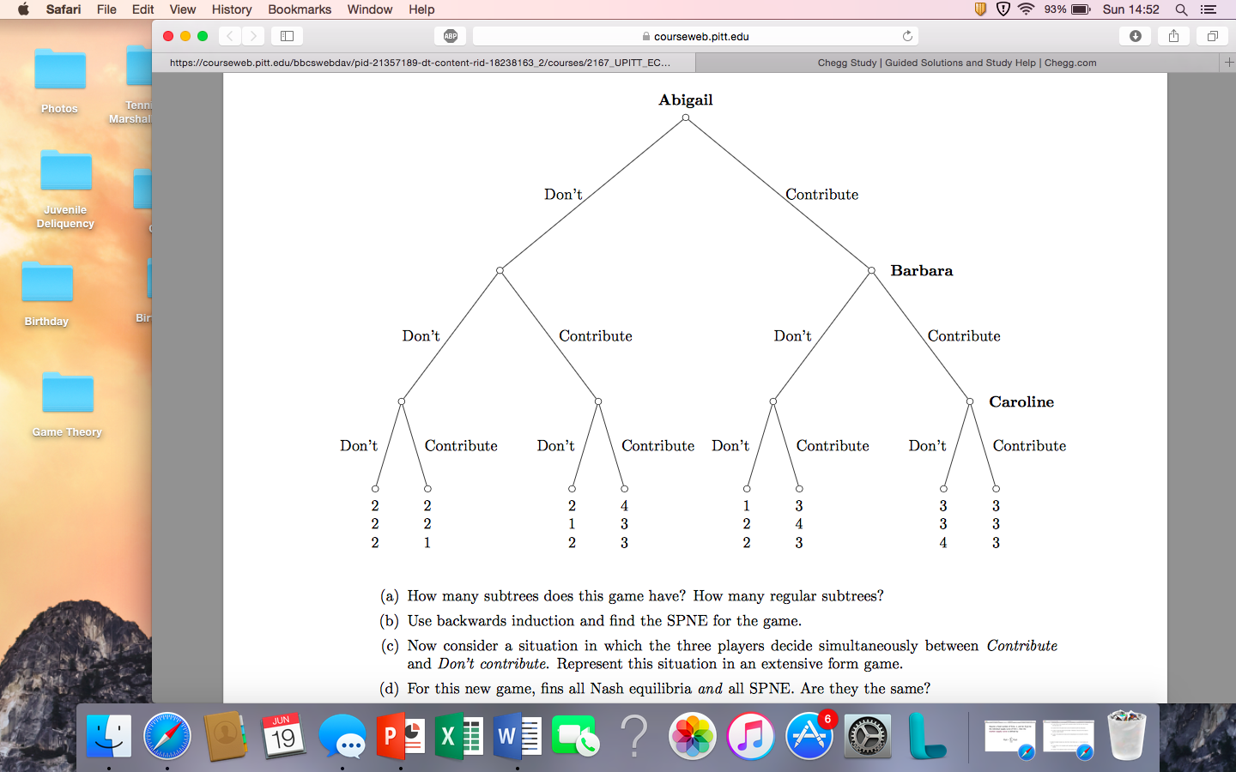Check Wi-Fi status in the menu bar
1236x772 pixels.
click(1027, 9)
